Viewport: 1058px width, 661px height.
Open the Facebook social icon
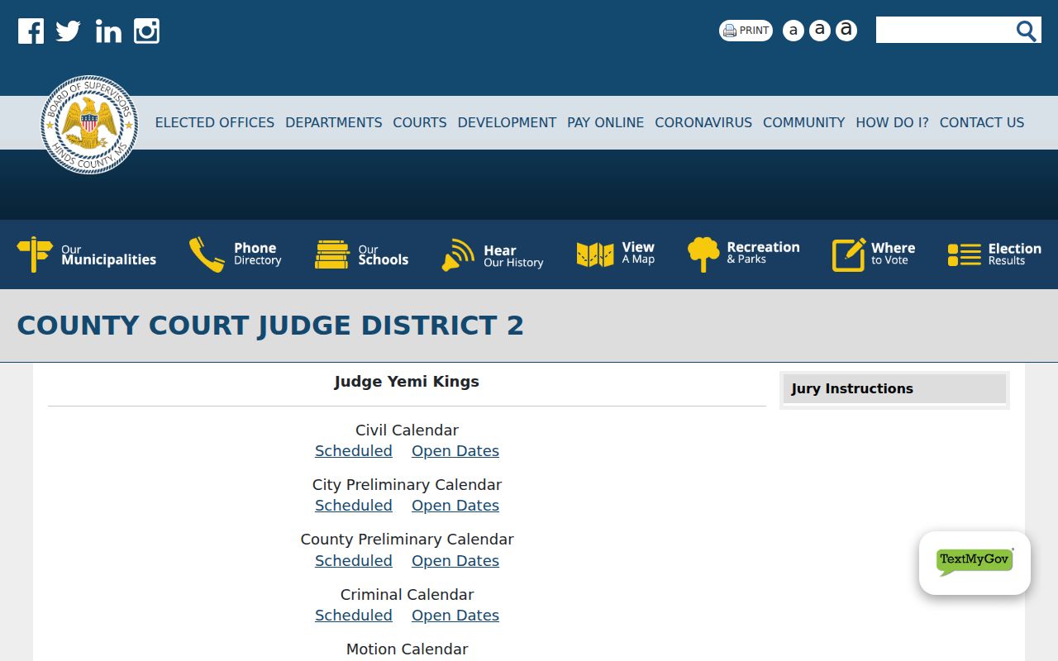[x=31, y=31]
